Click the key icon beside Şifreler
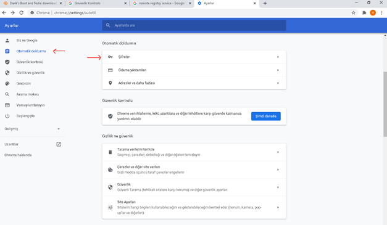387x225 pixels. [110, 57]
